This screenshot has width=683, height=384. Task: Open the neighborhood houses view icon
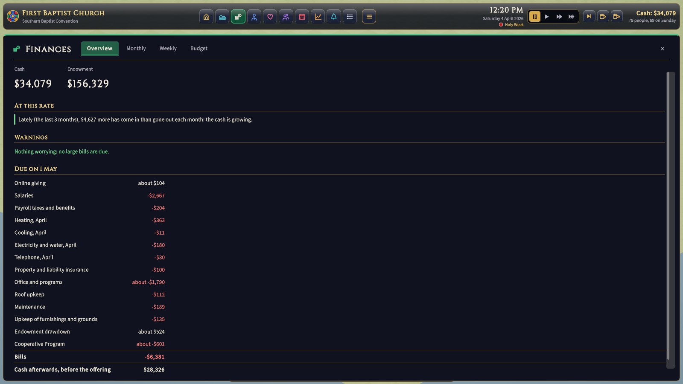[222, 17]
